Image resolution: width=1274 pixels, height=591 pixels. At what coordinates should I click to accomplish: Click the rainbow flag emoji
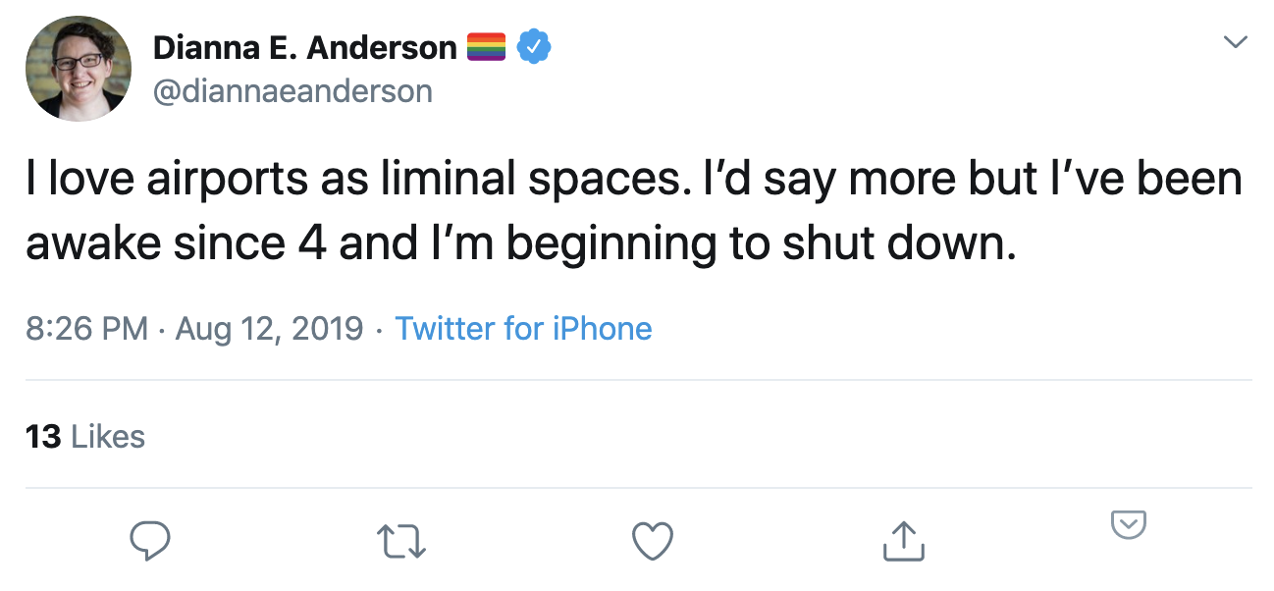click(486, 46)
